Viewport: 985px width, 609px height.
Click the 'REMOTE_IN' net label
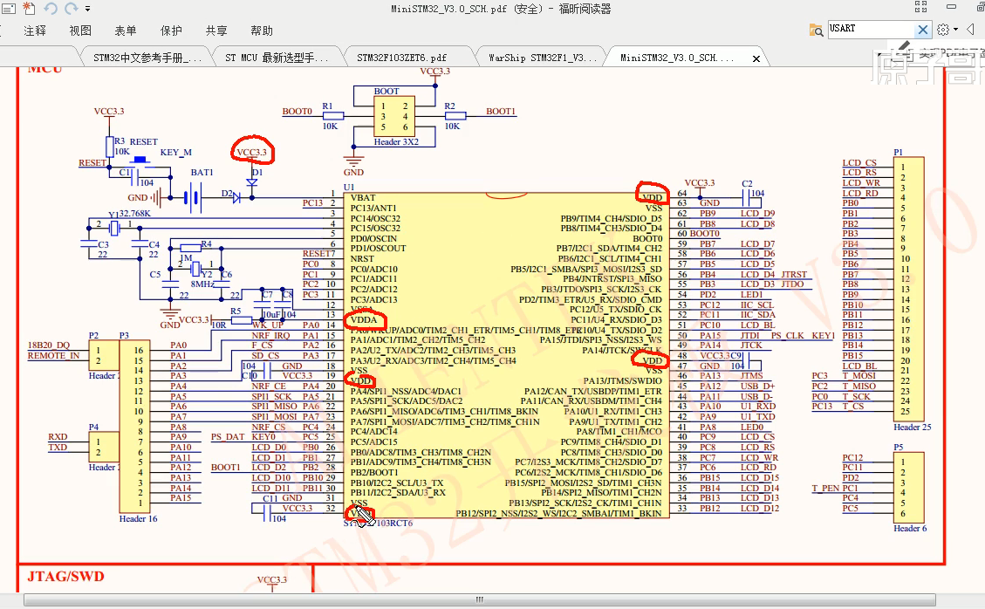click(53, 356)
